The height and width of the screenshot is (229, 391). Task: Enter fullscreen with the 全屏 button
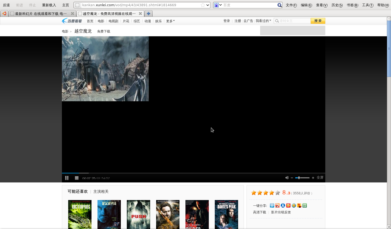pos(320,178)
